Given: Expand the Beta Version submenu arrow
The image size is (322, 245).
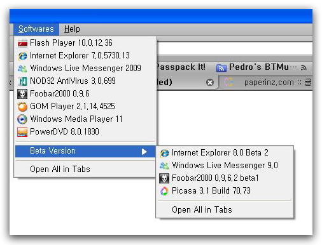Looking at the screenshot, I should tap(144, 152).
